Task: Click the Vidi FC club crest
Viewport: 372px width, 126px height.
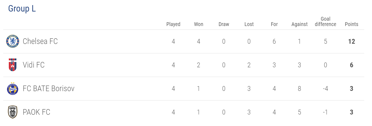Action: (x=13, y=65)
